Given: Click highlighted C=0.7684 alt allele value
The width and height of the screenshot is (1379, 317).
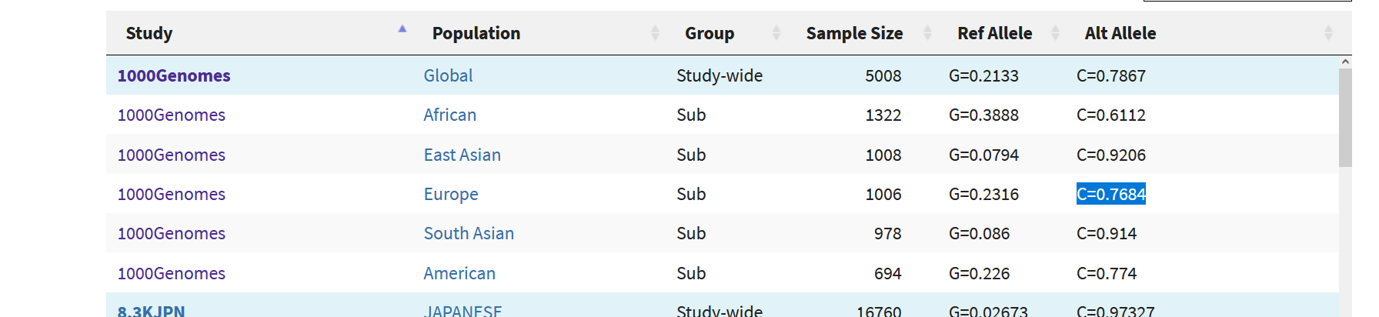Looking at the screenshot, I should point(1111,194).
